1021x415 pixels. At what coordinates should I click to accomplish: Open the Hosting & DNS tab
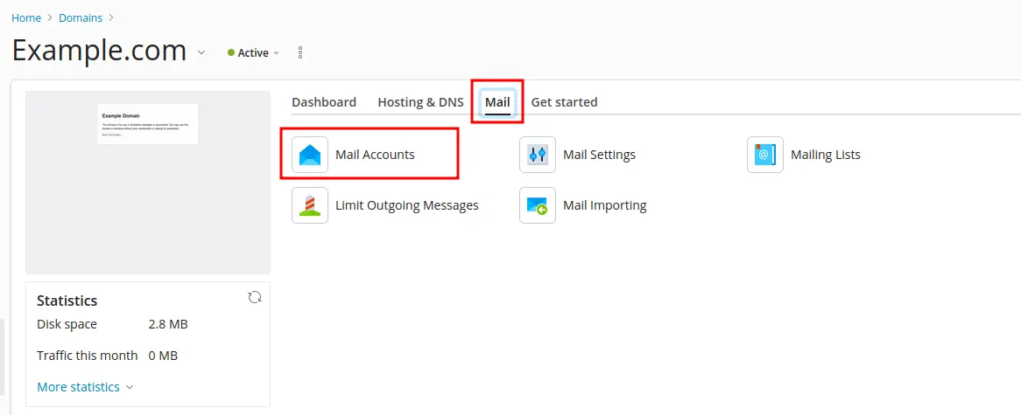pyautogui.click(x=420, y=102)
